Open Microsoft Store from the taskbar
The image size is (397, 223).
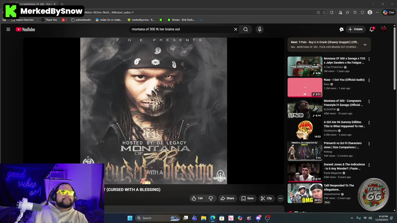[x=222, y=218]
